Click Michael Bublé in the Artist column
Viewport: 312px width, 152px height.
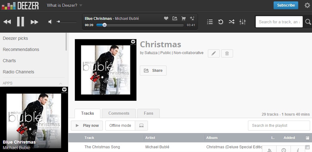[x=157, y=147]
